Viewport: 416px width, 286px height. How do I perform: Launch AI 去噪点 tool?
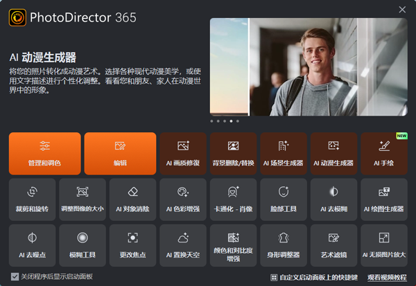pos(32,245)
